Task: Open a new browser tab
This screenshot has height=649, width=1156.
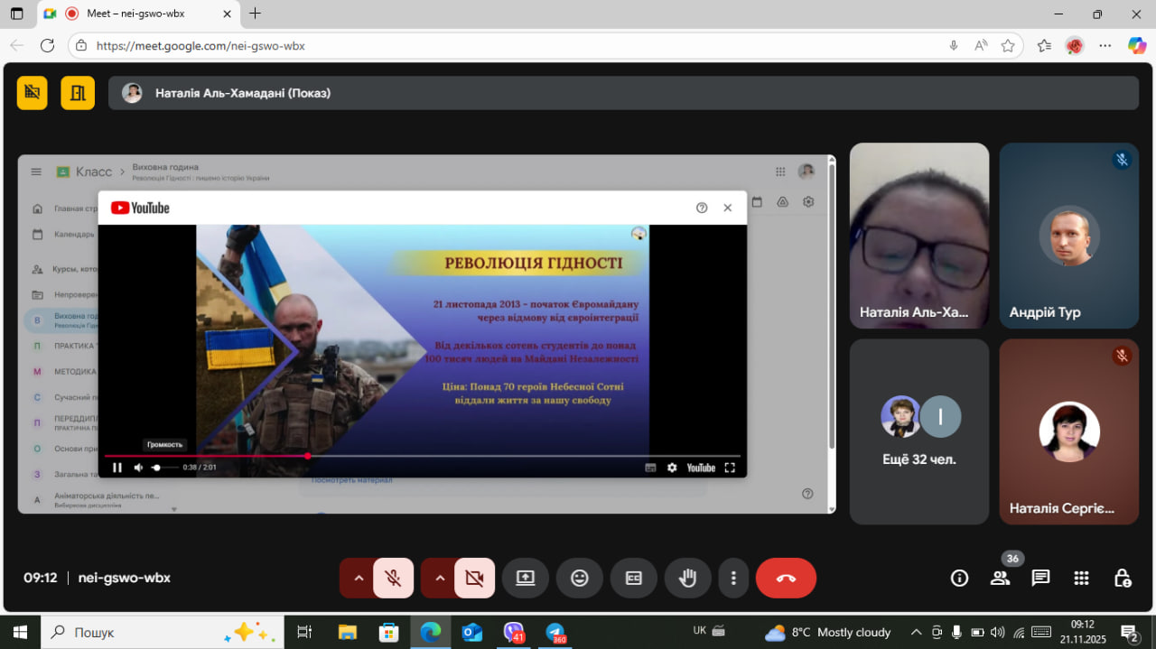Action: (256, 14)
